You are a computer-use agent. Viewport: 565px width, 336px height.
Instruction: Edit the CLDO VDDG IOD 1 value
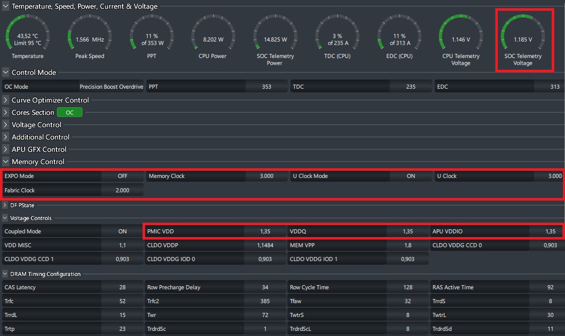(408, 259)
